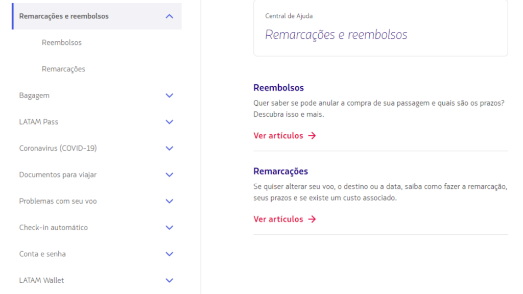Collapse the Remarcações e reembolsos section chevron
523x294 pixels.
(170, 16)
